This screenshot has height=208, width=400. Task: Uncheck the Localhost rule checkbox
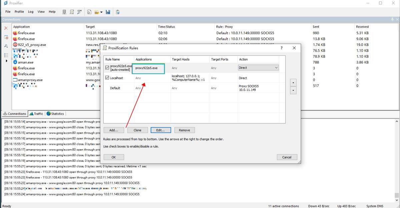click(107, 78)
